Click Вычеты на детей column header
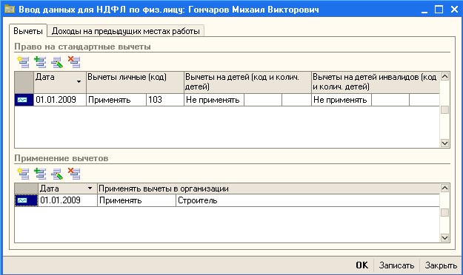The width and height of the screenshot is (463, 275). pyautogui.click(x=247, y=82)
